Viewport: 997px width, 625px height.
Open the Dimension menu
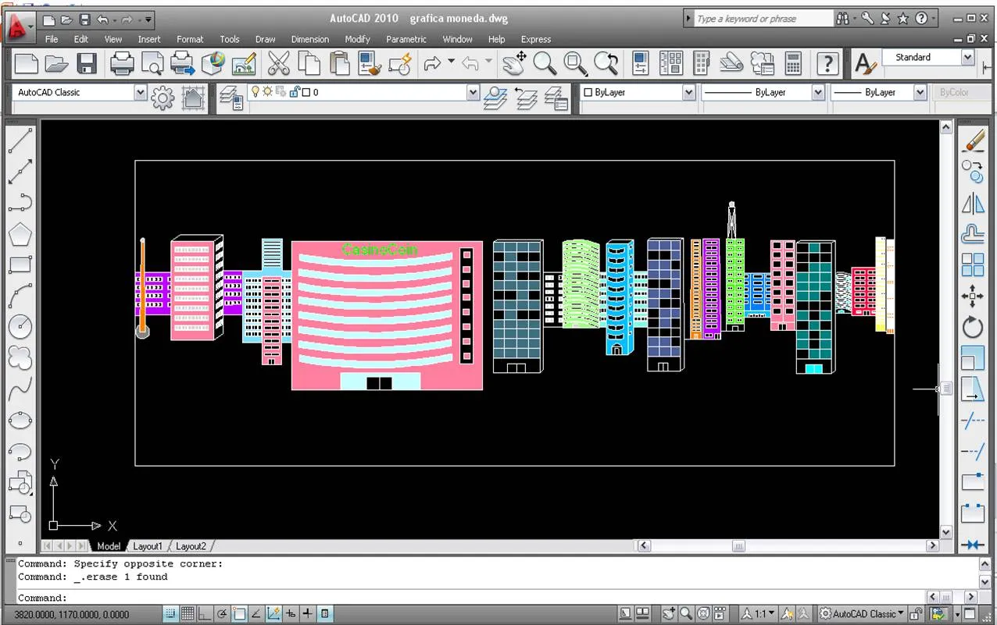pos(310,39)
